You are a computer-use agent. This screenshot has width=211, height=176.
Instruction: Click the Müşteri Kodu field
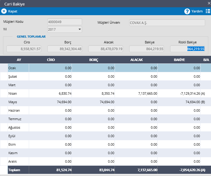[x=65, y=22]
